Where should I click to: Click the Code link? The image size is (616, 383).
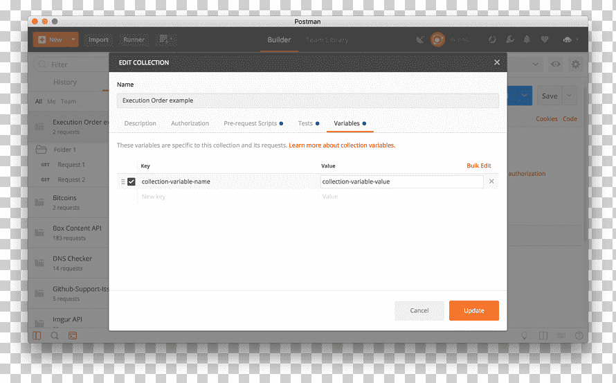[x=570, y=118]
